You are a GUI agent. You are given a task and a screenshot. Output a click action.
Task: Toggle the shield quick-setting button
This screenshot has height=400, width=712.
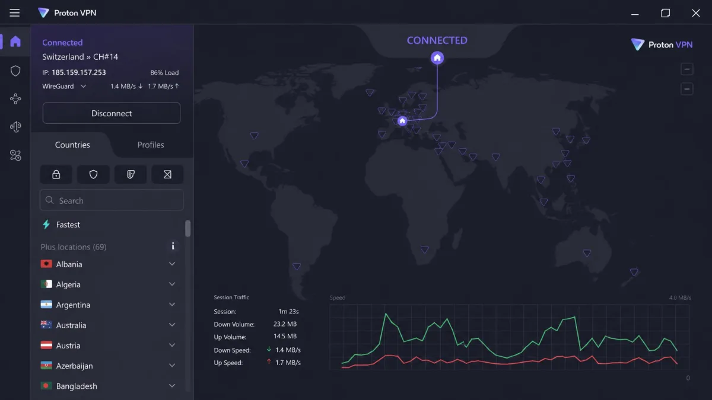tap(93, 174)
